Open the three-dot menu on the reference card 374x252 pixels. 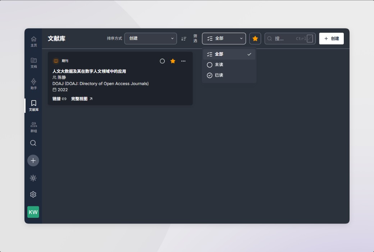(x=183, y=61)
